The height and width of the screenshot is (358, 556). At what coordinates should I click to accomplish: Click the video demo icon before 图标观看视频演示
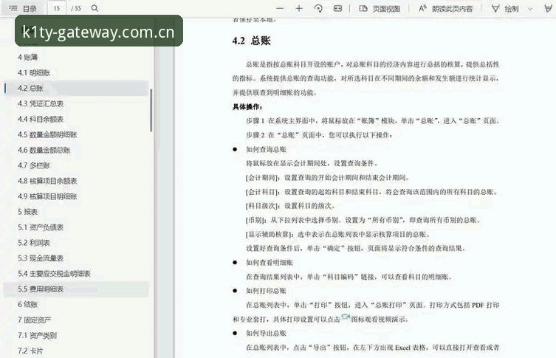[x=346, y=317]
